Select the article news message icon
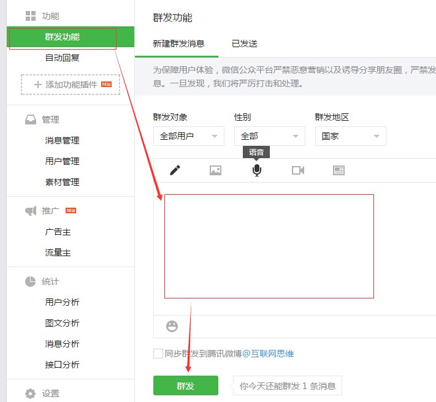This screenshot has width=436, height=402. (338, 170)
